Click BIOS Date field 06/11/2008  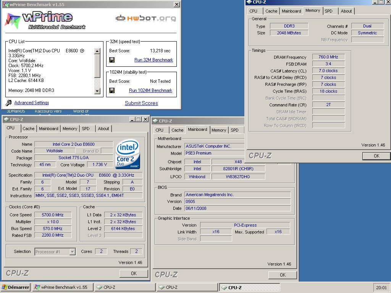pos(238,208)
